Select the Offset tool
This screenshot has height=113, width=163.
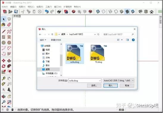(x=9, y=72)
